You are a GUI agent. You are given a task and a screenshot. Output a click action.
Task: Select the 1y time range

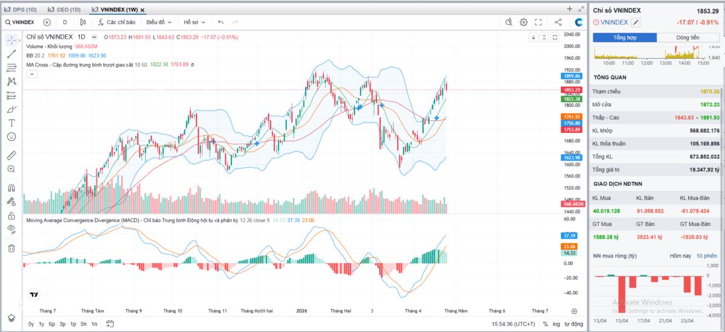coord(41,324)
